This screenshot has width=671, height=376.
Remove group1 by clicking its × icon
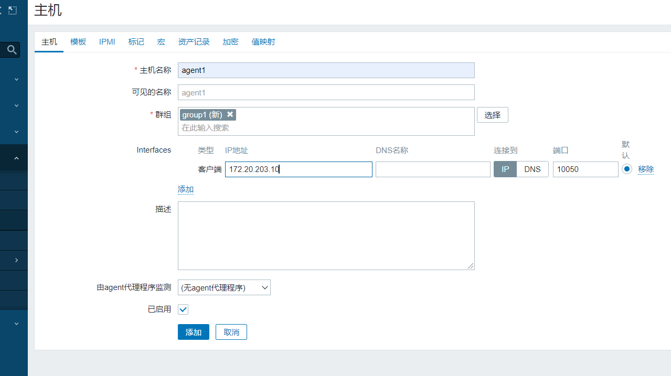click(x=230, y=114)
